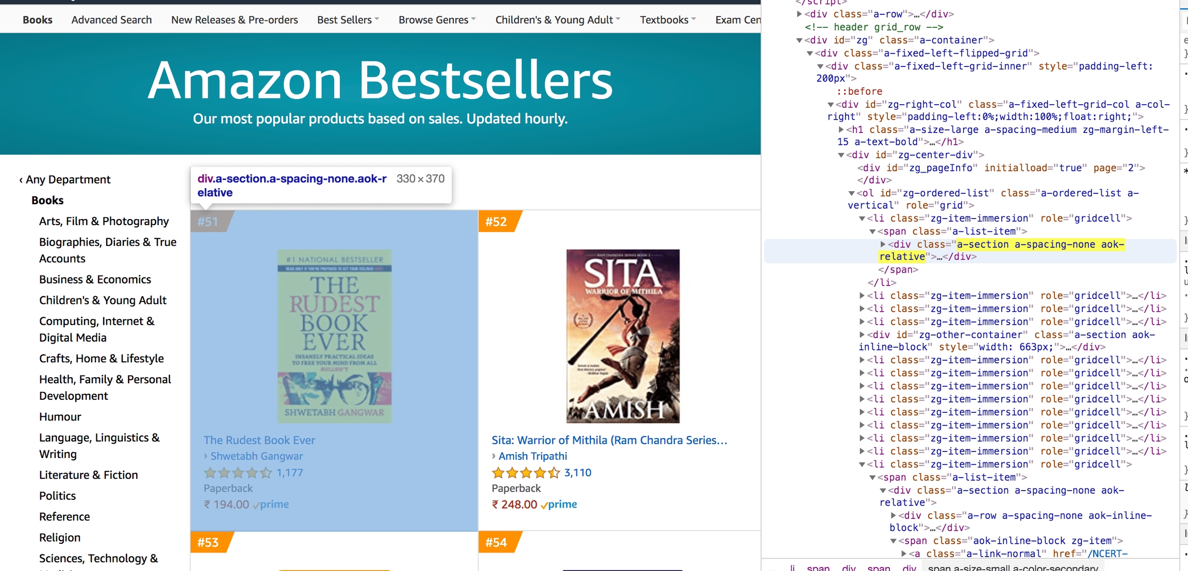1188x571 pixels.
Task: Go back to Any Department
Action: pyautogui.click(x=68, y=179)
